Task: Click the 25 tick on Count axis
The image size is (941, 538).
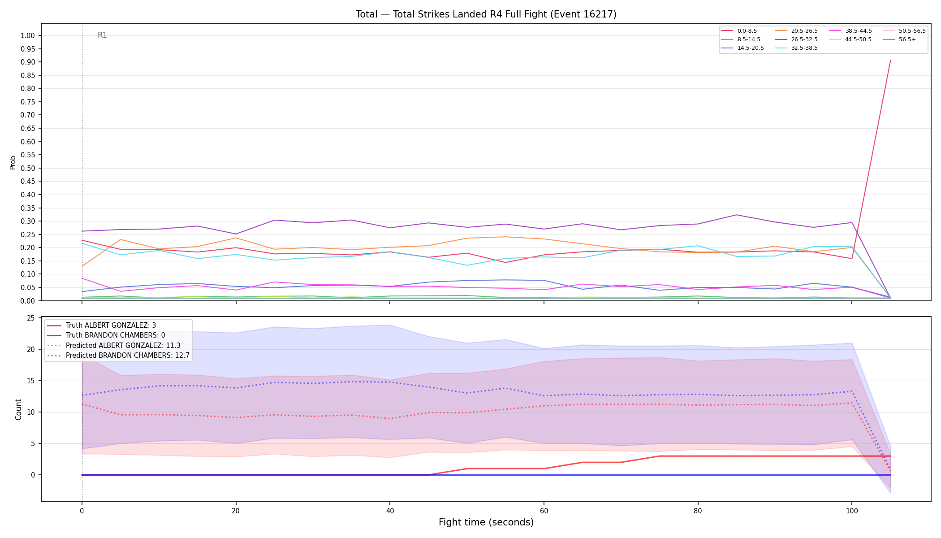Action: (31, 318)
